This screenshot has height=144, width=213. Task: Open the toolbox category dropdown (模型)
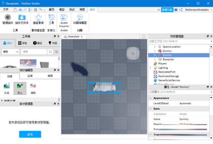point(11,52)
